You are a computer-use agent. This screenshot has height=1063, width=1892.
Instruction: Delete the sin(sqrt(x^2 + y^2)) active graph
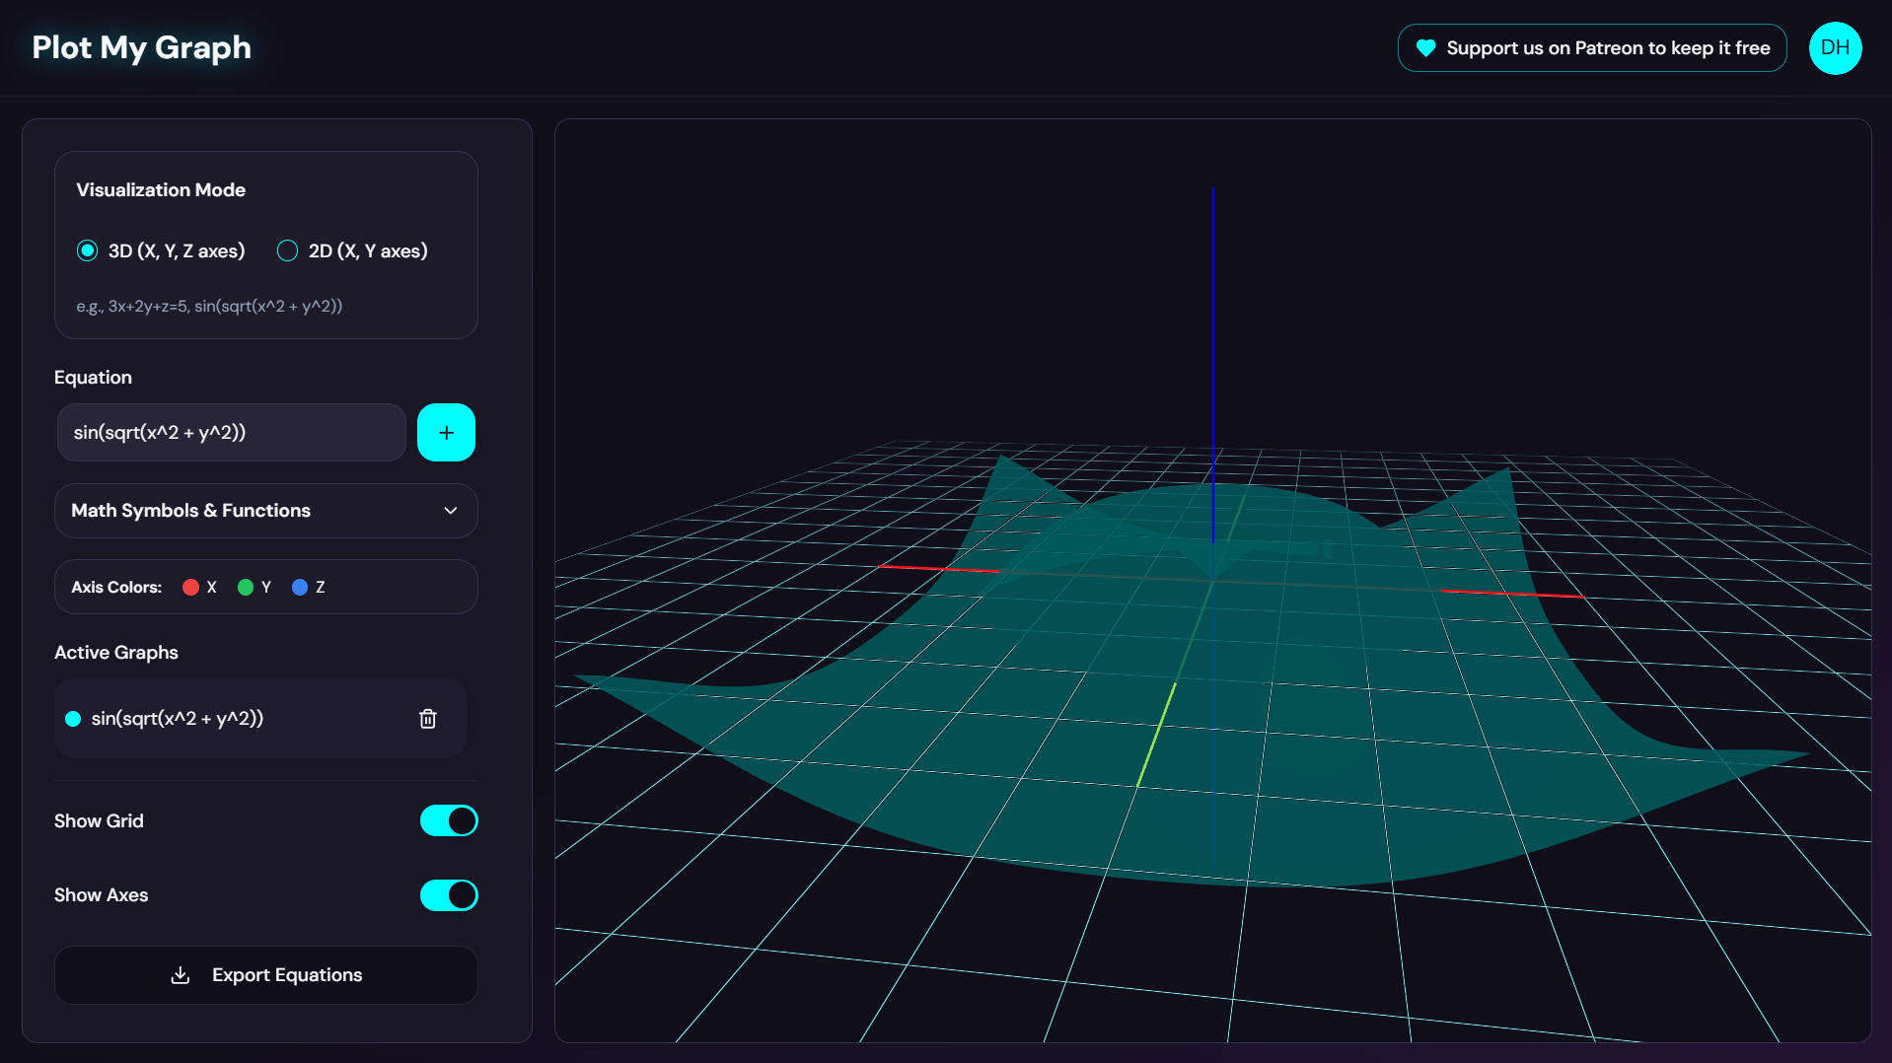pos(428,719)
